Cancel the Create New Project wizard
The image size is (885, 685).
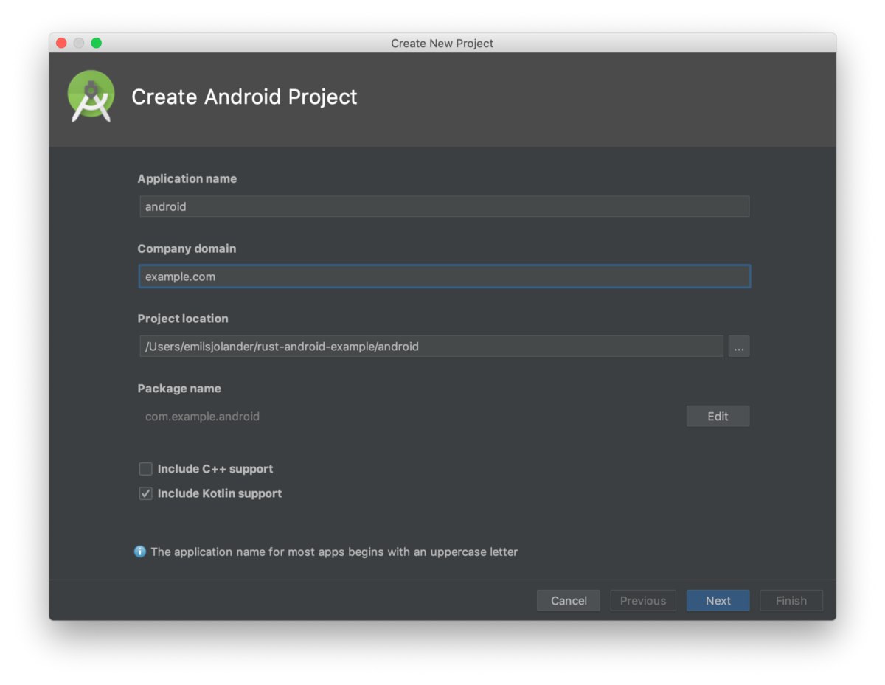[x=569, y=601]
